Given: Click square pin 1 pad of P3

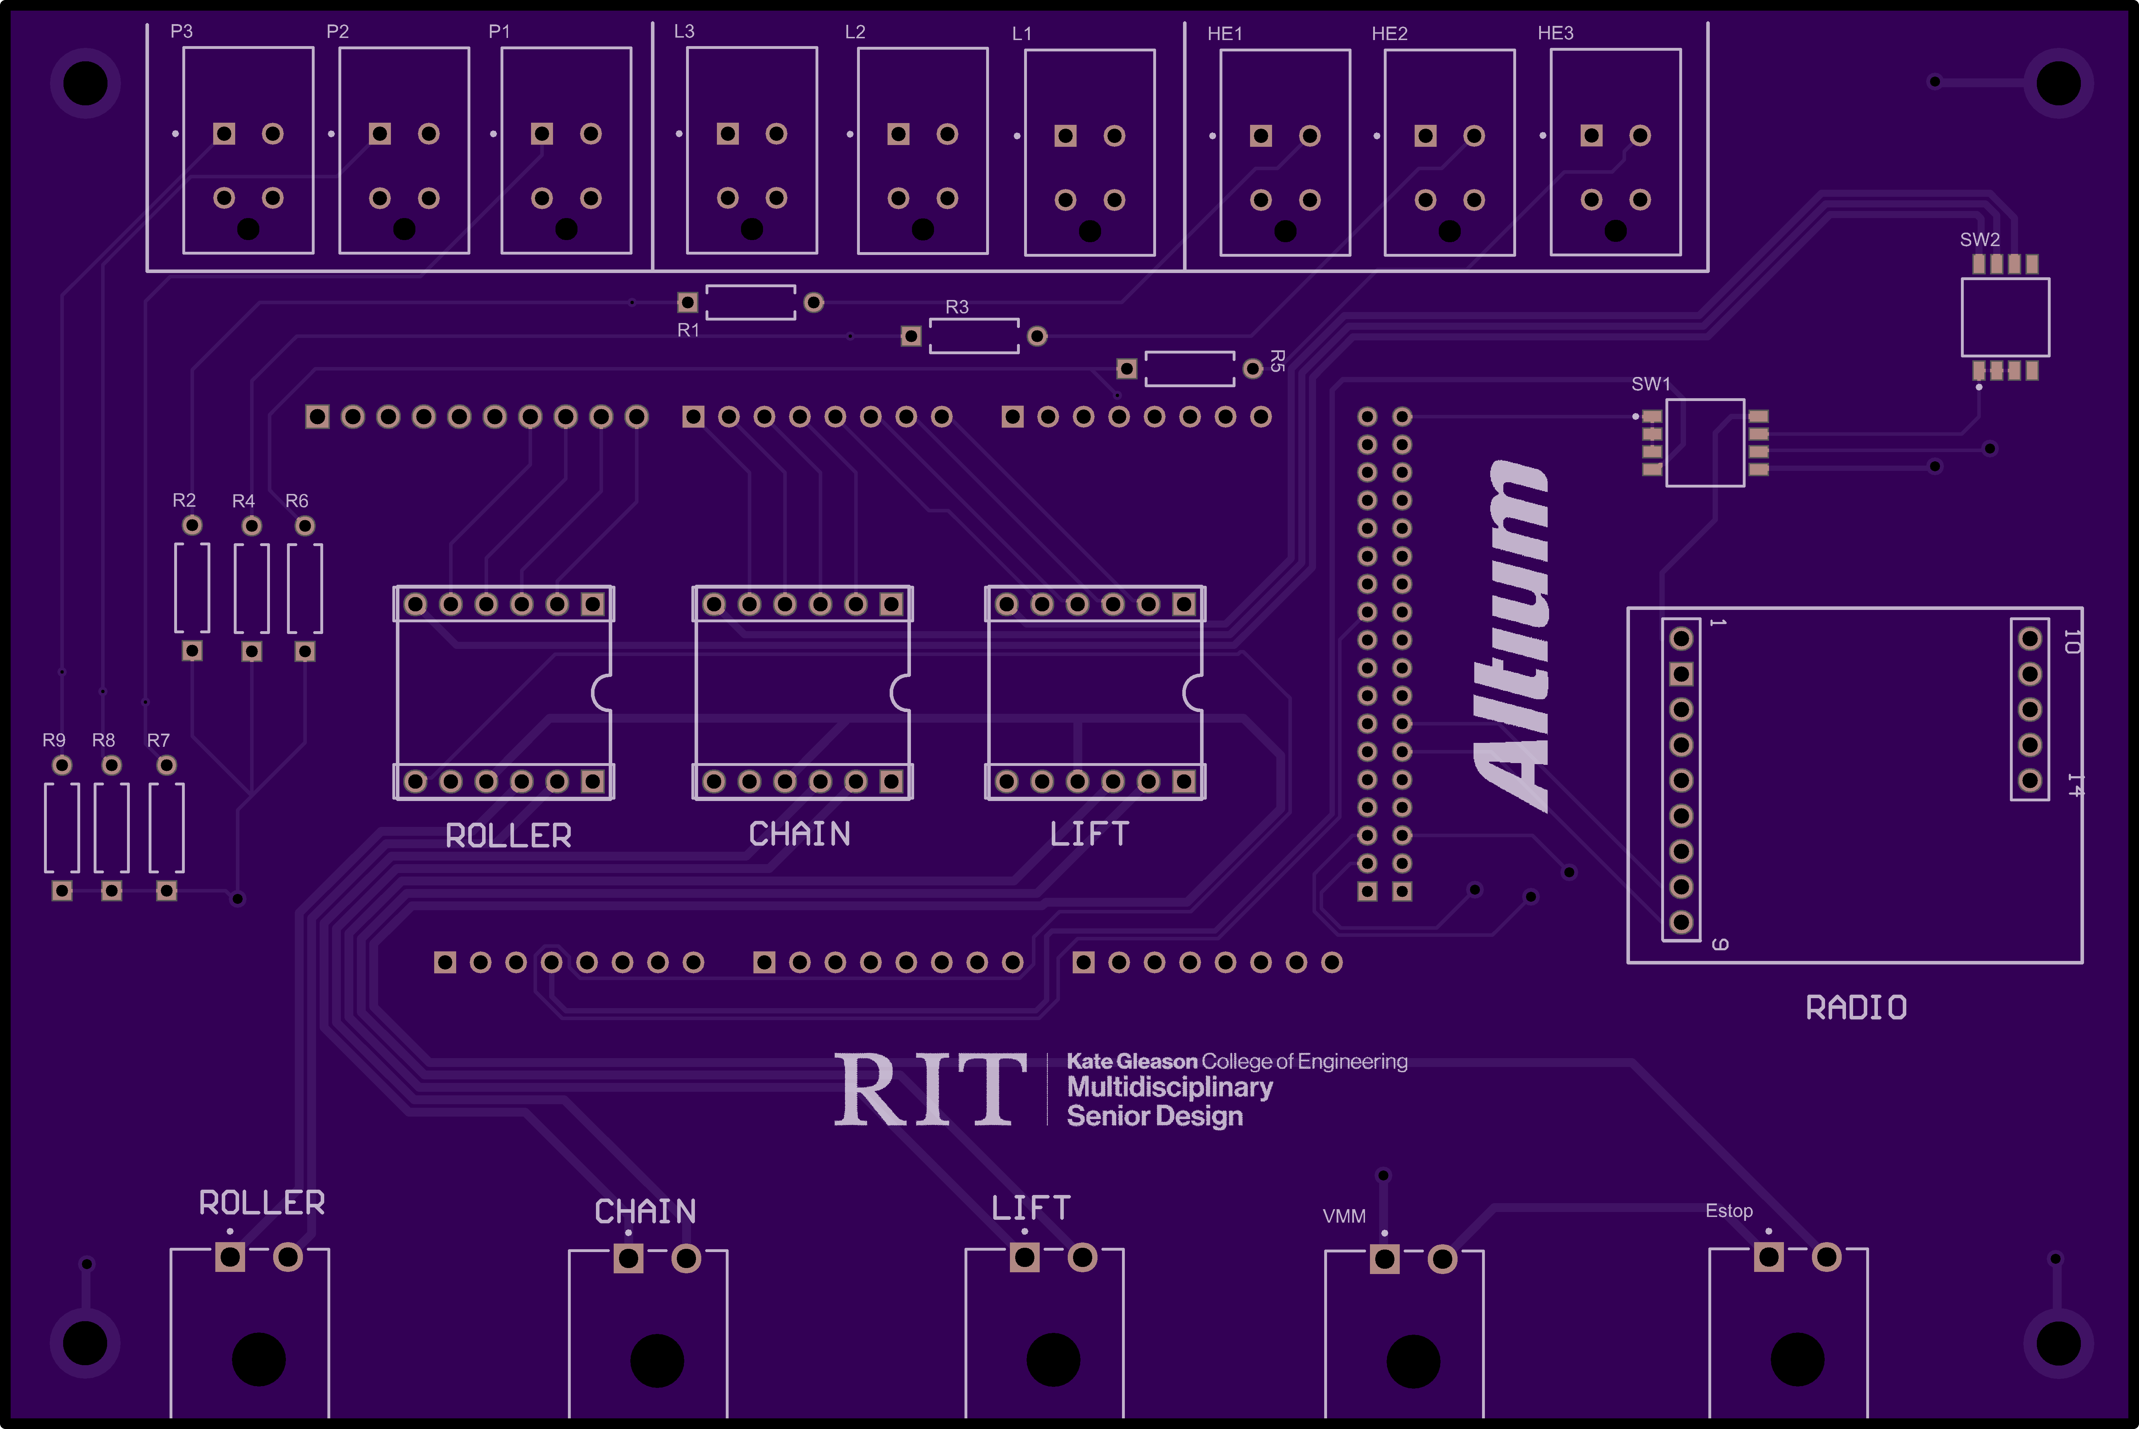Looking at the screenshot, I should 224,134.
